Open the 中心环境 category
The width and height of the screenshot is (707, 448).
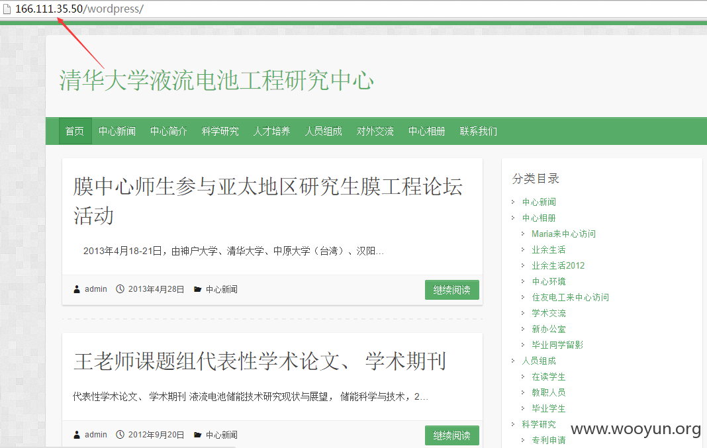[x=548, y=281]
